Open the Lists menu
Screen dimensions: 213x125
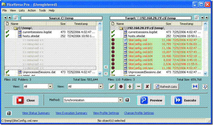pos(22,10)
